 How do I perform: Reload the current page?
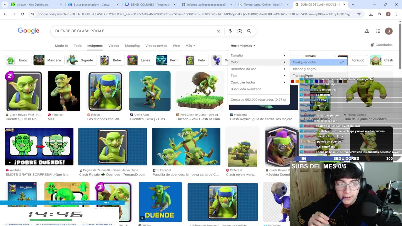point(22,14)
